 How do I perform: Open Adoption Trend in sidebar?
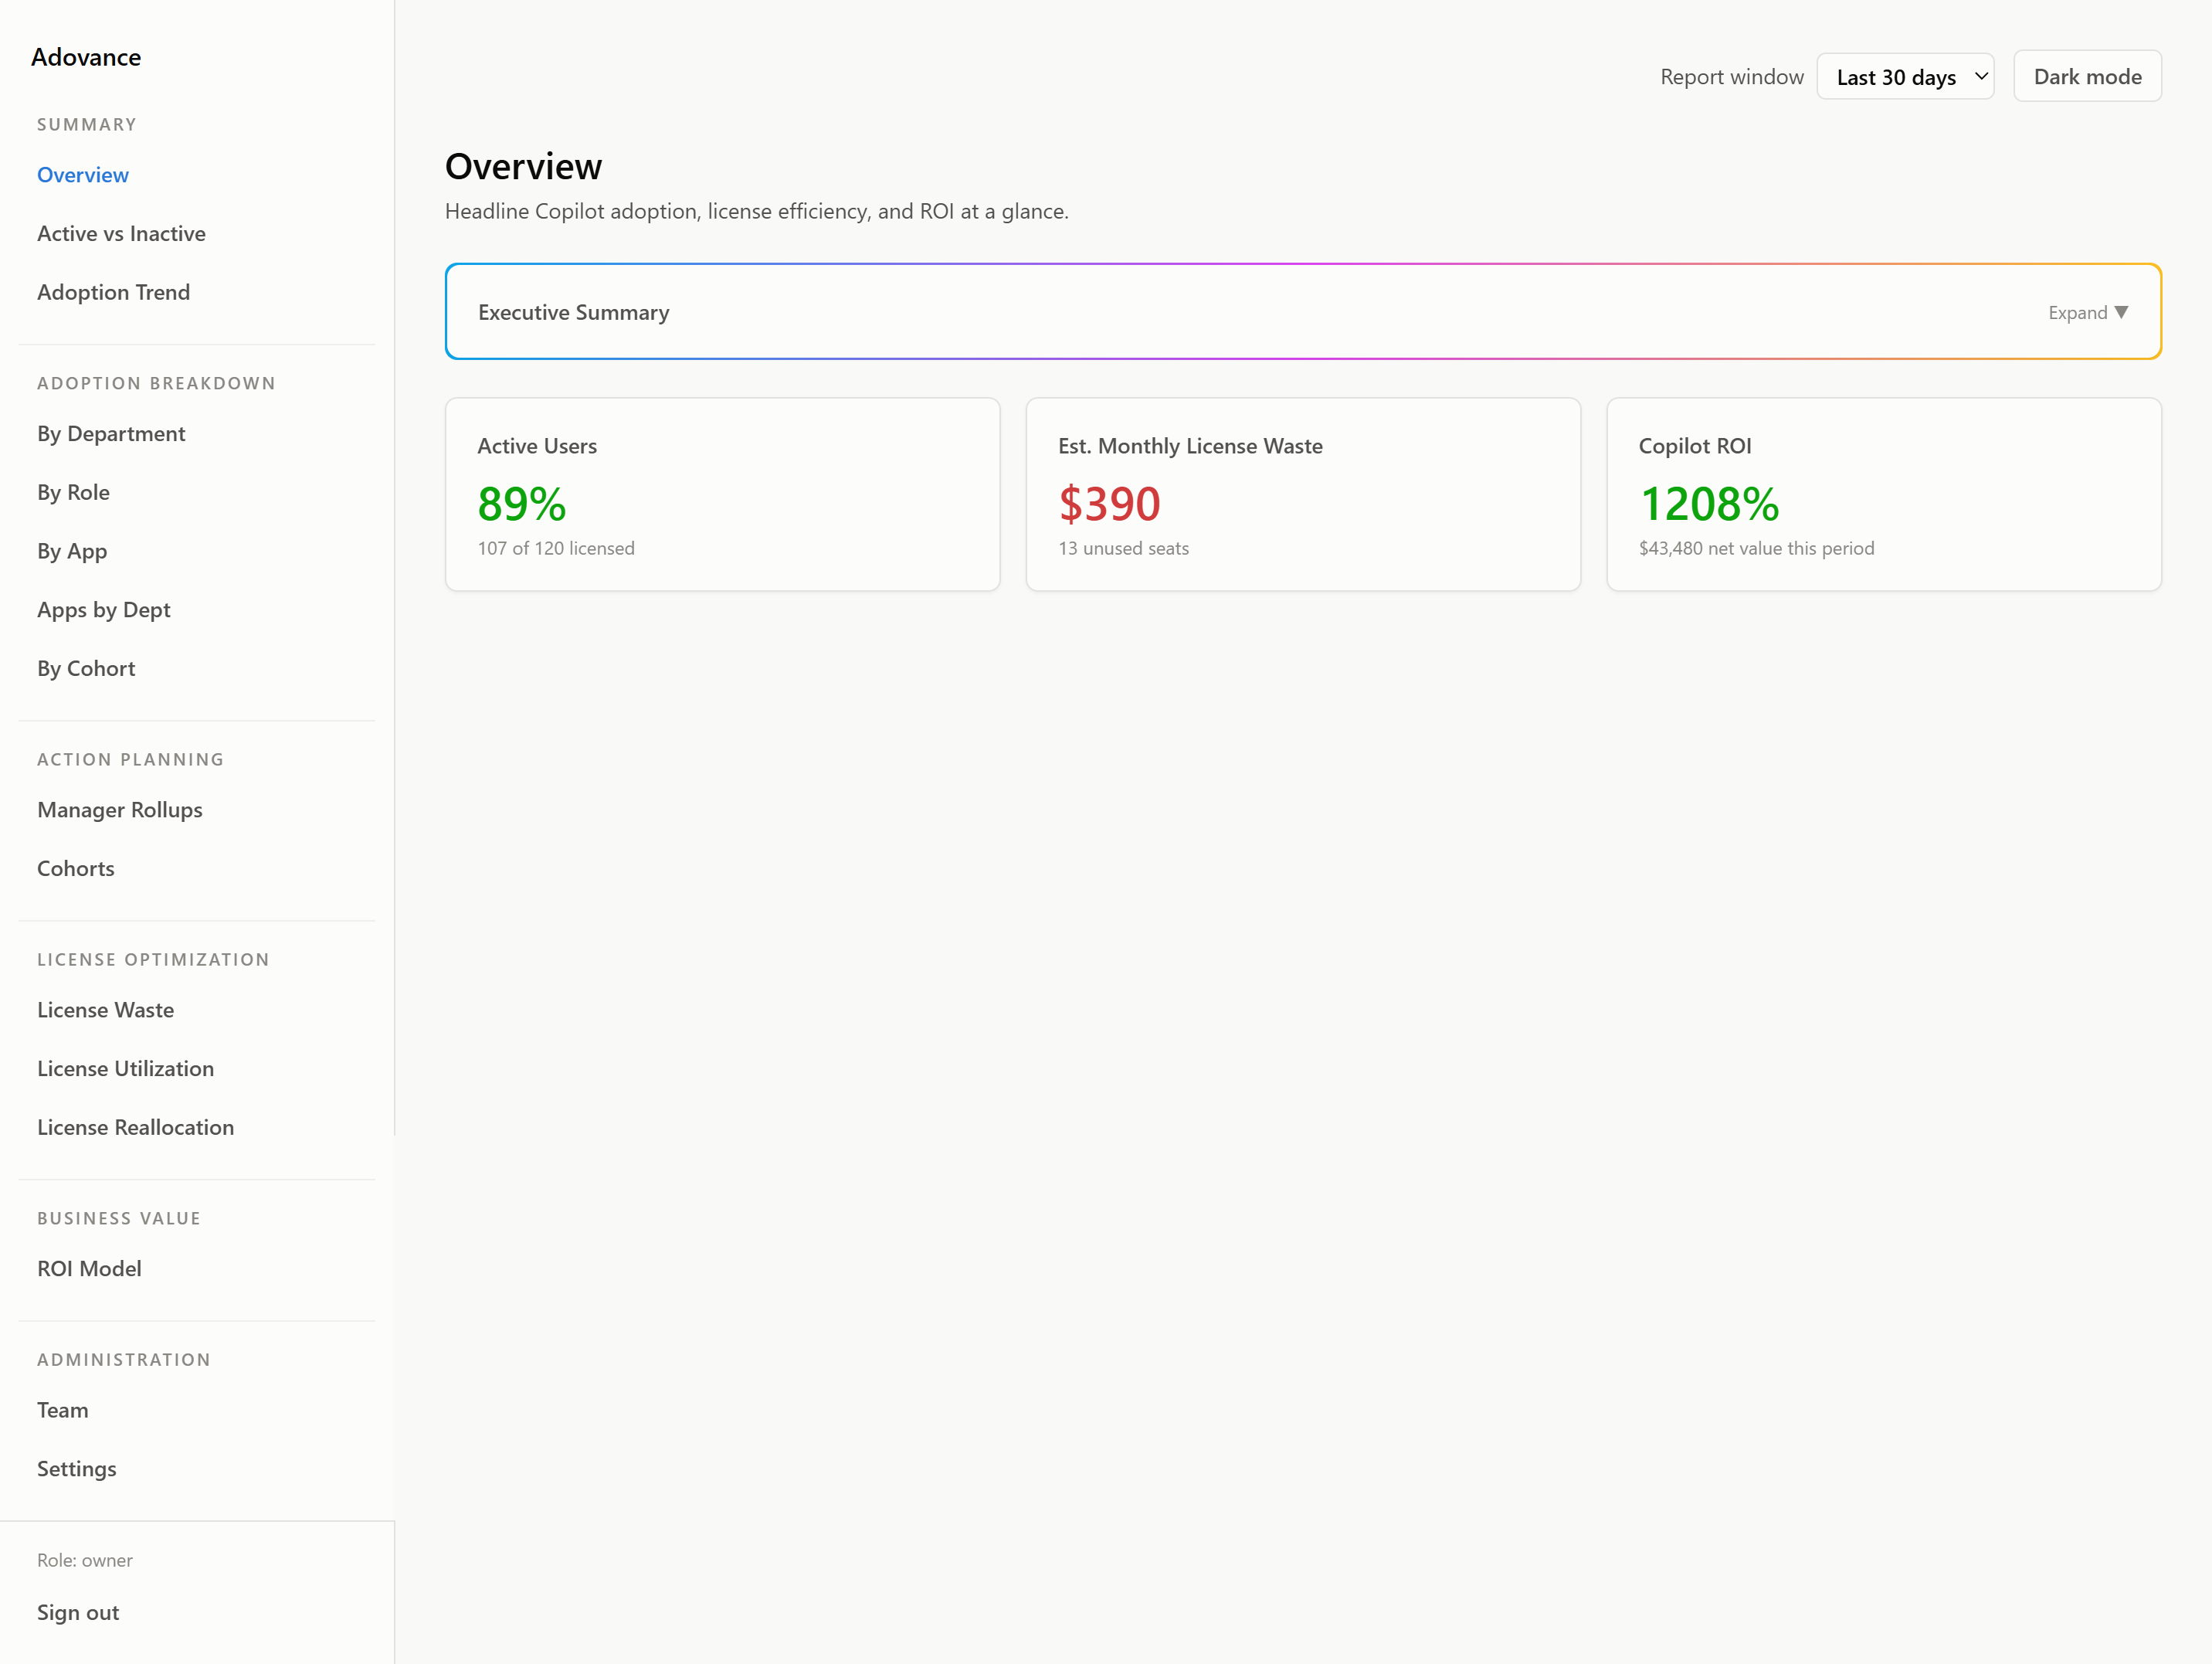point(113,292)
